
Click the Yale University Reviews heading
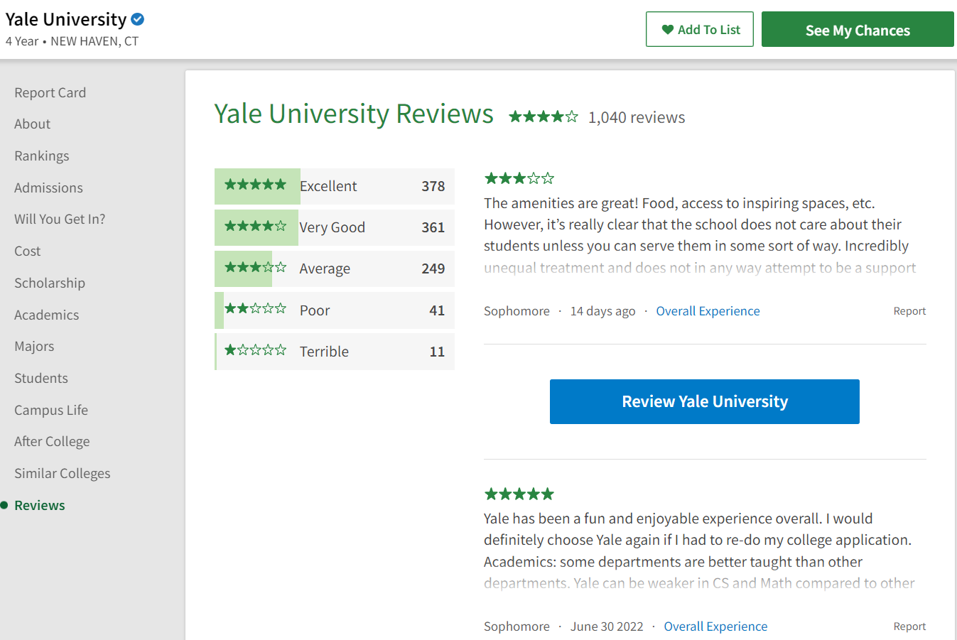coord(354,114)
